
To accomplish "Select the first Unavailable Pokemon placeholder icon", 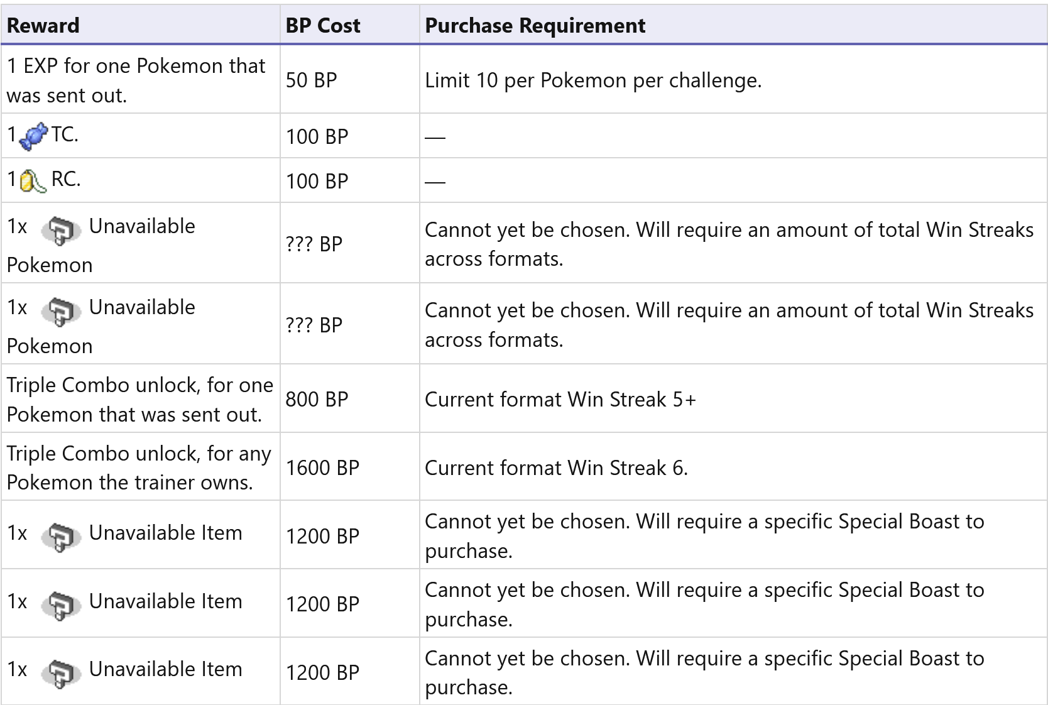I will pyautogui.click(x=60, y=230).
